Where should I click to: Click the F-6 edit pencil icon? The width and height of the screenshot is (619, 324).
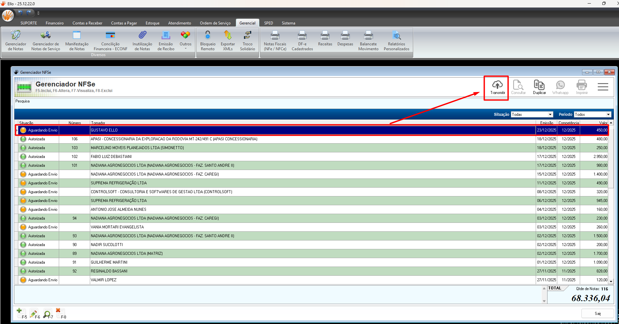point(33,314)
